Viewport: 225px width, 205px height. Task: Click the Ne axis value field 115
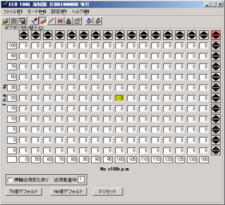[156, 160]
